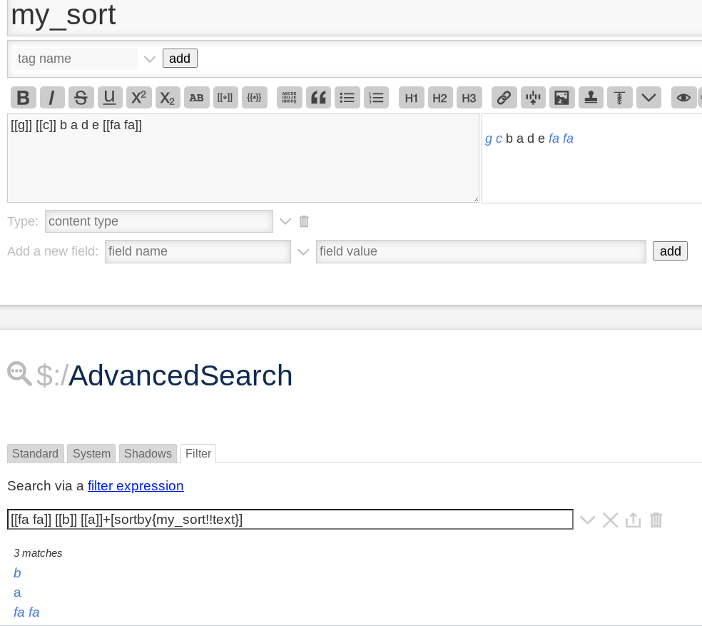702x626 pixels.
Task: Toggle bold formatting in the editor toolbar
Action: (23, 98)
